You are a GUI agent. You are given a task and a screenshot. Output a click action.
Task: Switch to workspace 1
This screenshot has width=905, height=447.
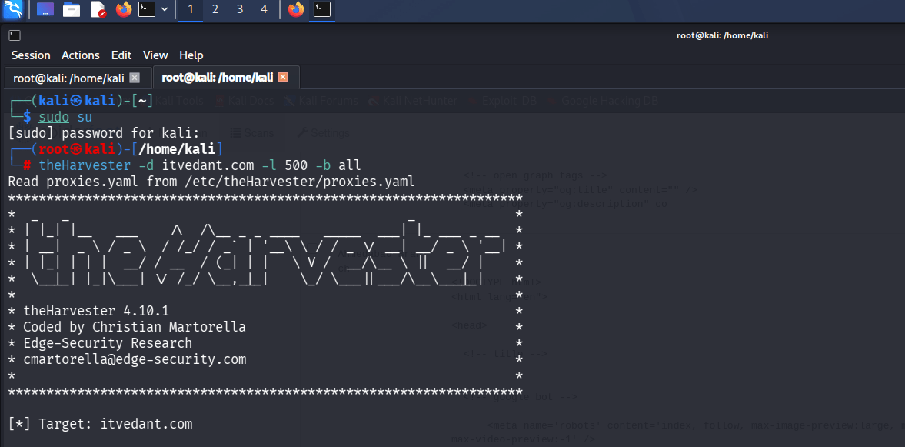[x=191, y=9]
